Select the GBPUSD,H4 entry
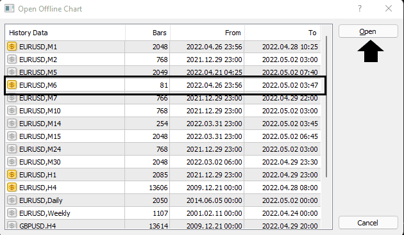Viewport: 404px width, 235px height. [x=164, y=225]
